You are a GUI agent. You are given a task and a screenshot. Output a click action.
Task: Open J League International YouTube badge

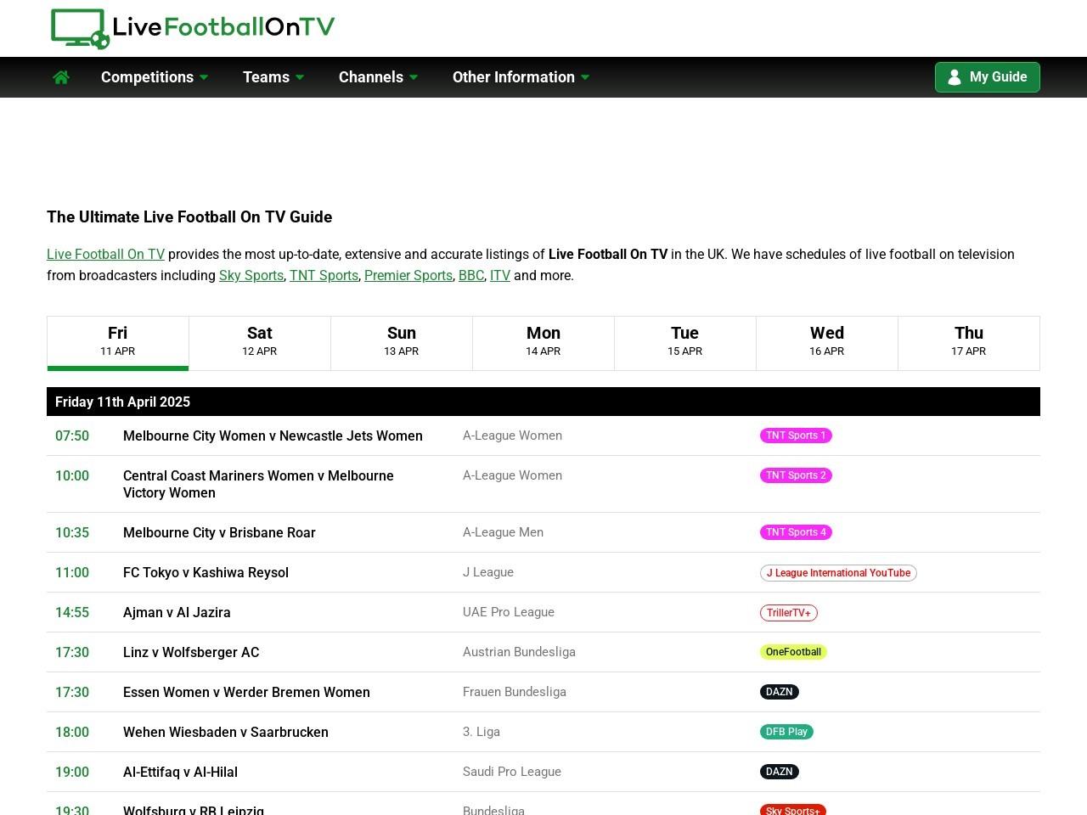838,573
